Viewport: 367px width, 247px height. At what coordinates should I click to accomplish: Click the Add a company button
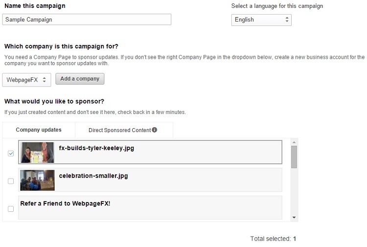80,79
